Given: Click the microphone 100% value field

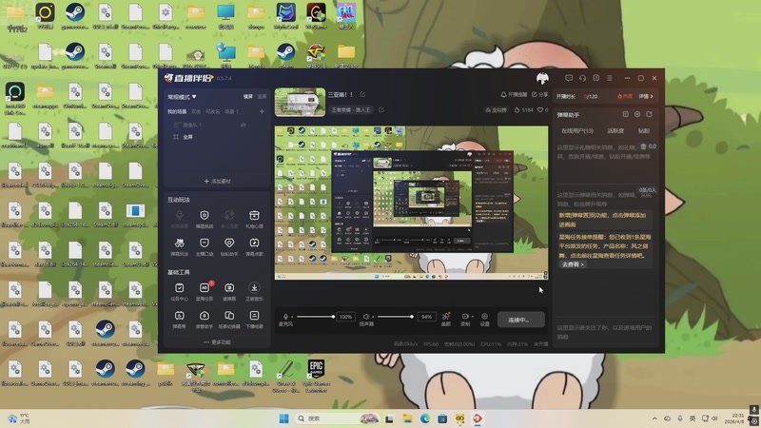Looking at the screenshot, I should tap(345, 317).
